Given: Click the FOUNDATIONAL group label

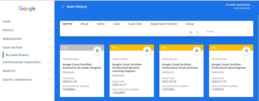Looking at the screenshot, I should click(x=71, y=59).
